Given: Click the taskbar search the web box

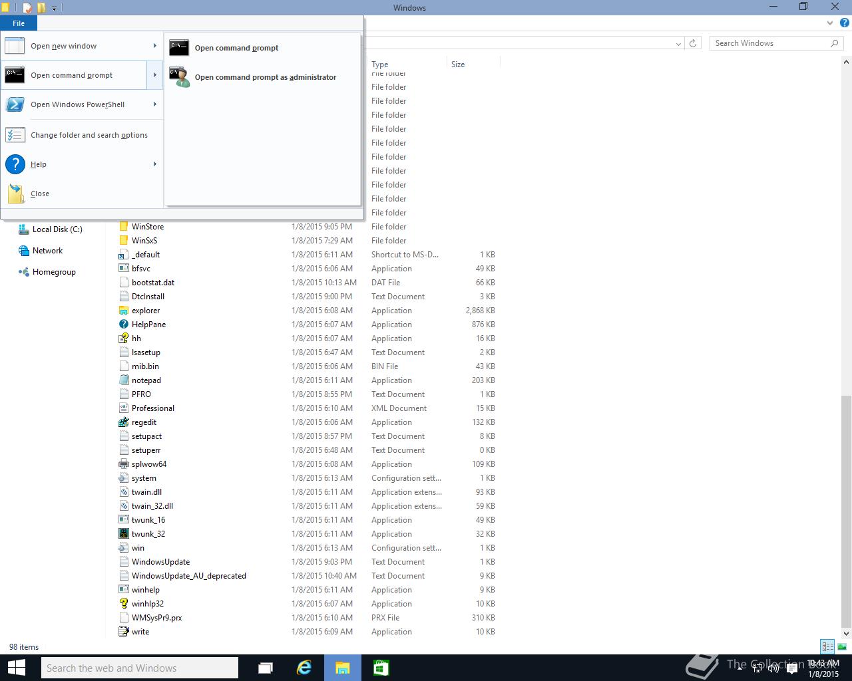Looking at the screenshot, I should pyautogui.click(x=139, y=668).
